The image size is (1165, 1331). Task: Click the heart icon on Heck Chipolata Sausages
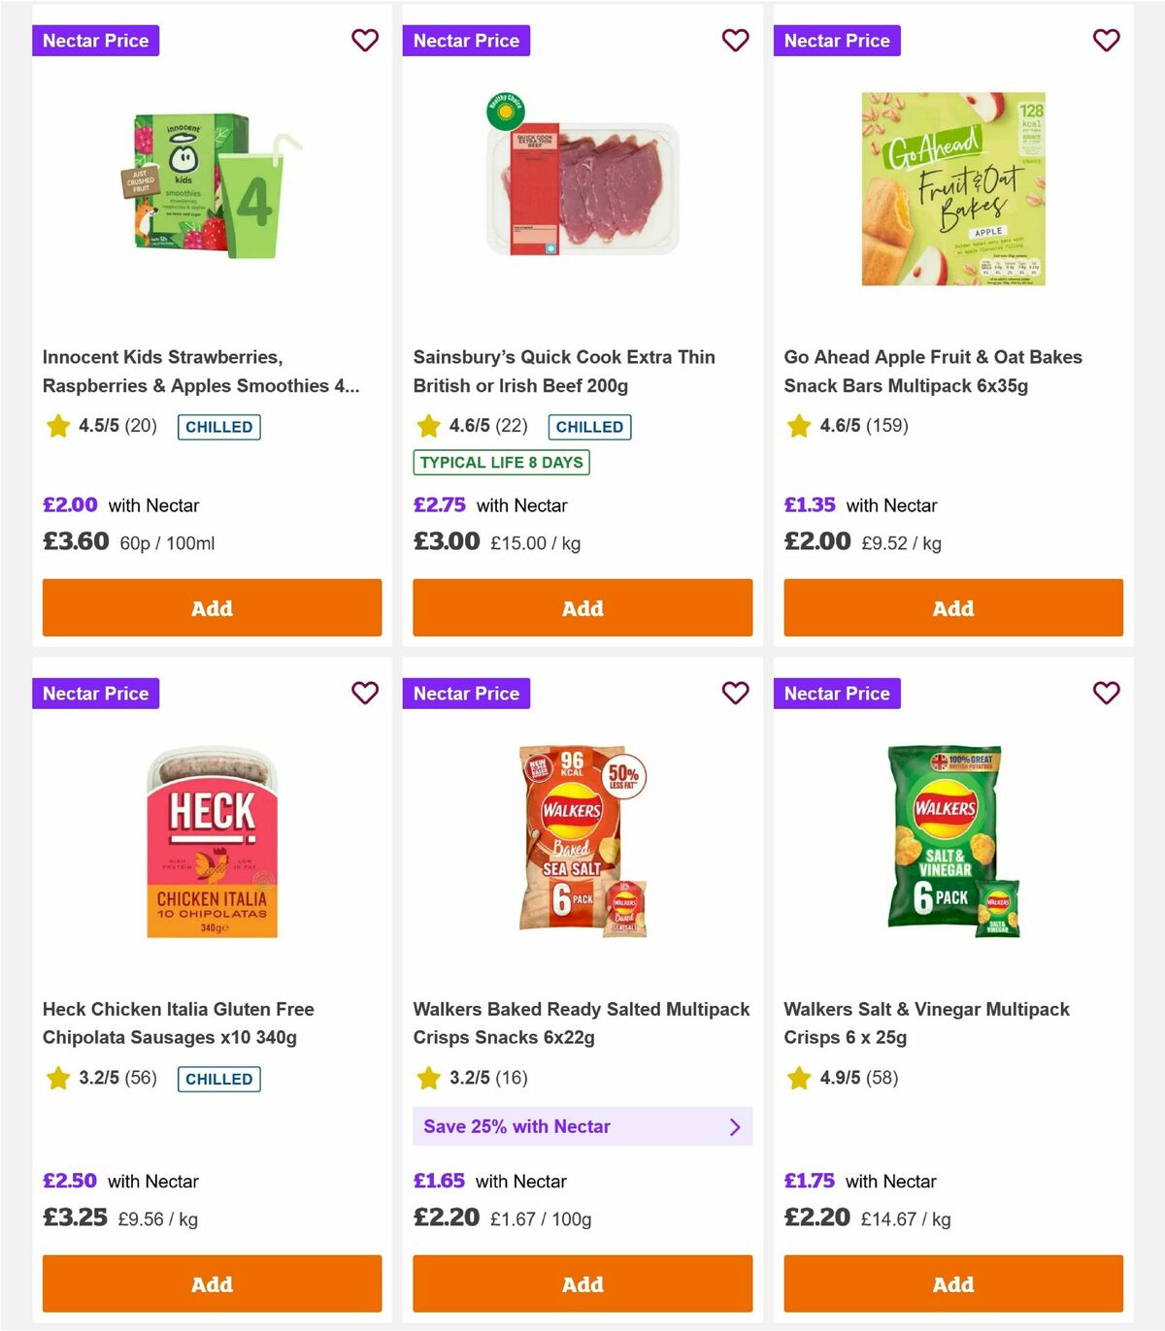tap(365, 694)
